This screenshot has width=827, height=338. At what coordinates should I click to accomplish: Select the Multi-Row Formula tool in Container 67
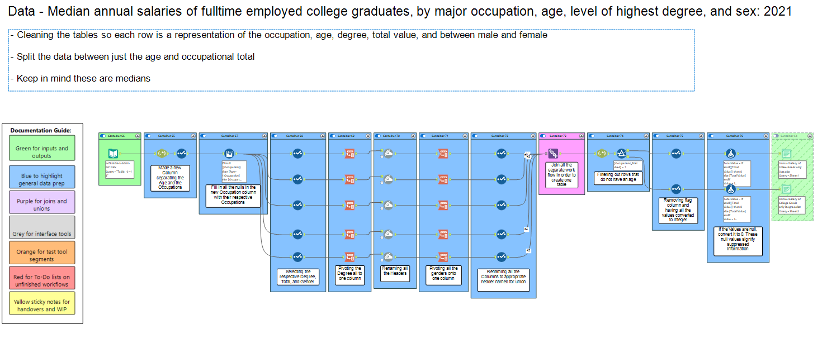[228, 153]
